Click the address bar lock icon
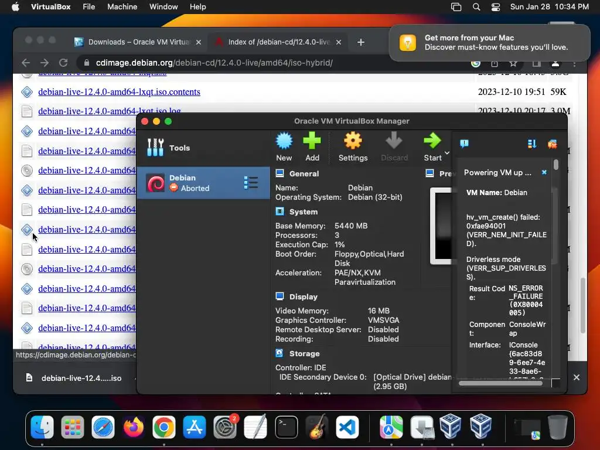Viewport: 600px width, 450px height. pos(87,63)
